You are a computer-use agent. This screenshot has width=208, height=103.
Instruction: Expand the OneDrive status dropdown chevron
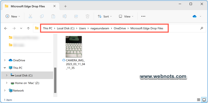point(201,16)
